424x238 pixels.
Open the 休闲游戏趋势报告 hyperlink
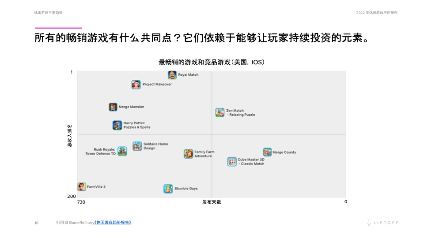113,222
